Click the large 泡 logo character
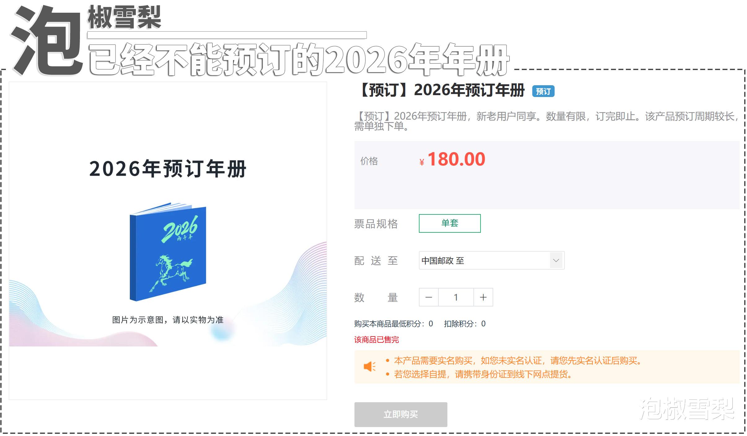Viewport: 747px width, 436px height. [46, 40]
